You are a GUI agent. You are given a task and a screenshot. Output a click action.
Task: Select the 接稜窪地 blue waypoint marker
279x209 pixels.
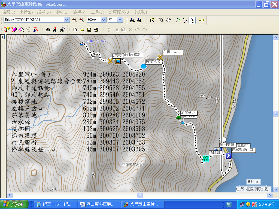(x=144, y=66)
